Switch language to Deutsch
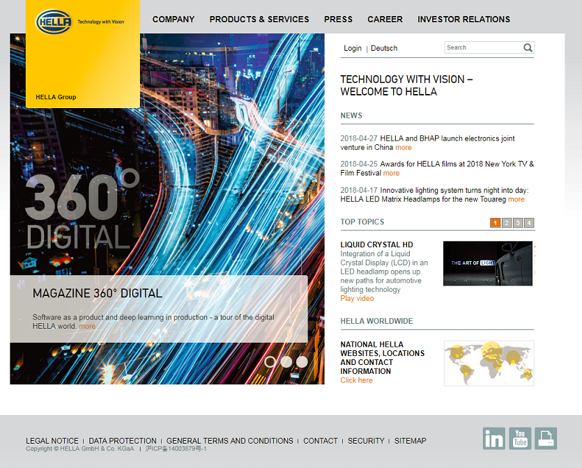The height and width of the screenshot is (468, 582). pos(384,48)
